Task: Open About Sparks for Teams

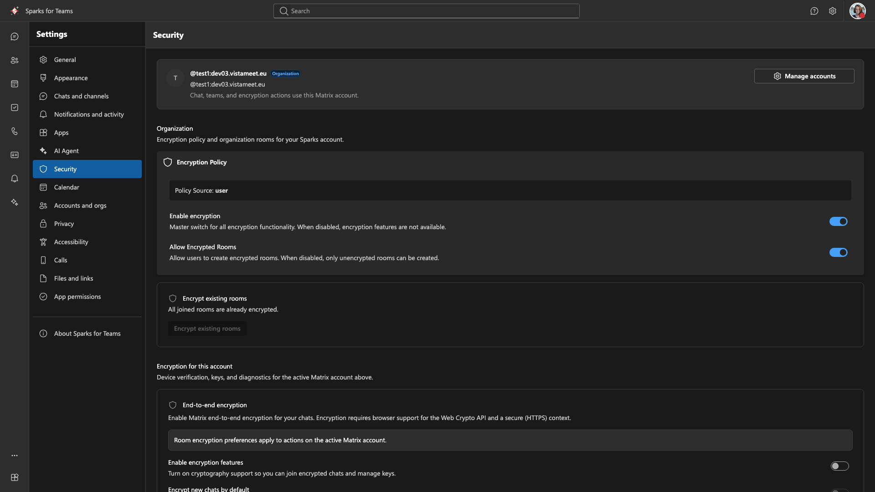Action: point(87,333)
